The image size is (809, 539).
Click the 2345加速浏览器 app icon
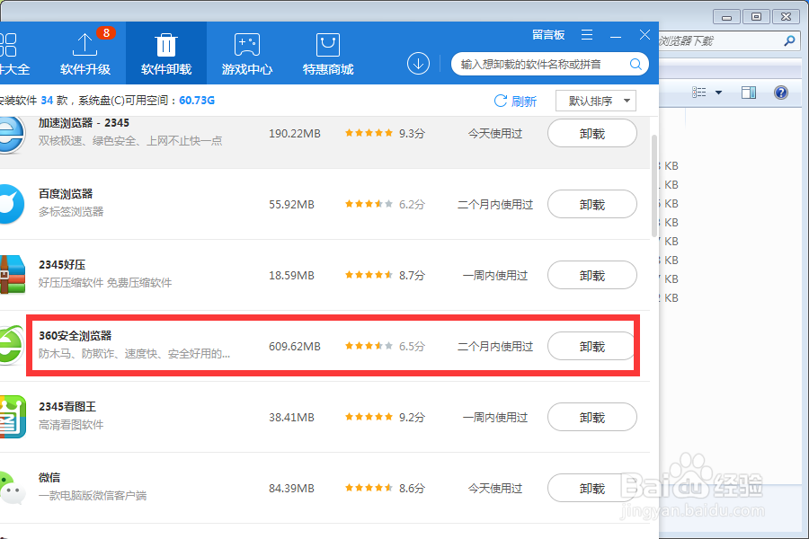pyautogui.click(x=12, y=135)
